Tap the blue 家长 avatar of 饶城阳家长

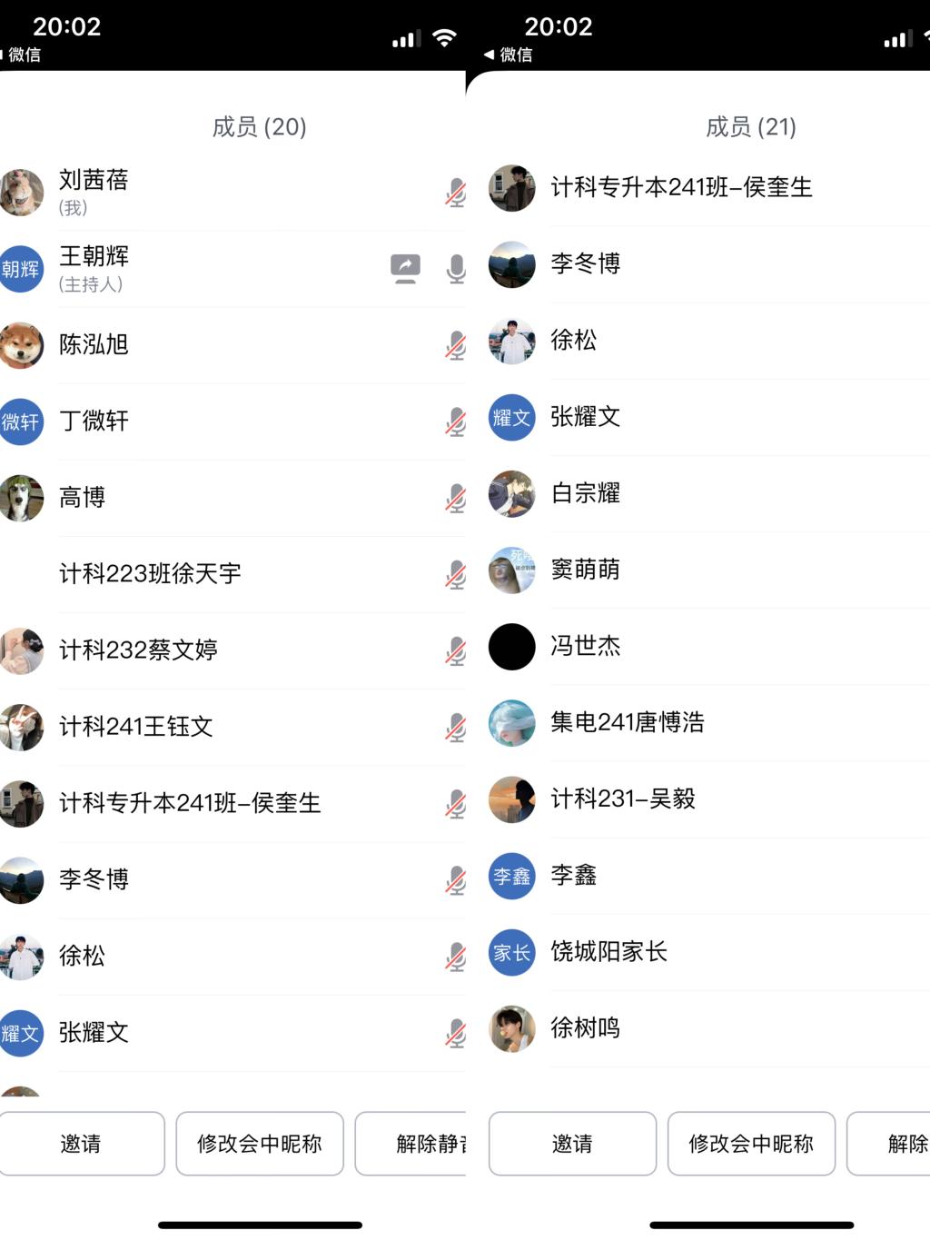click(512, 952)
